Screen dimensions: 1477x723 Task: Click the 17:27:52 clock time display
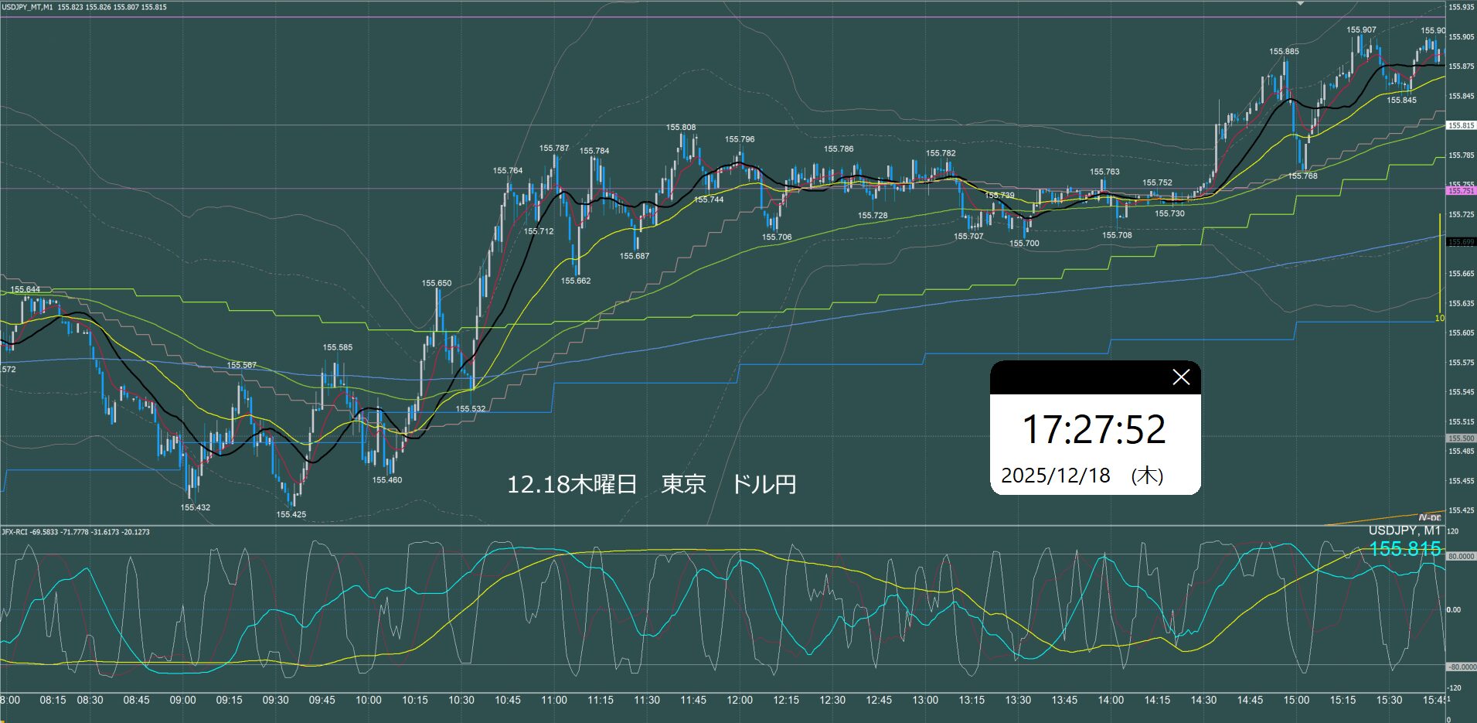coord(1094,430)
